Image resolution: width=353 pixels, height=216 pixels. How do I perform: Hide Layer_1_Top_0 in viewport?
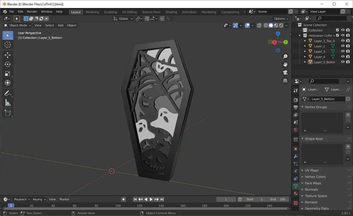[x=343, y=41]
